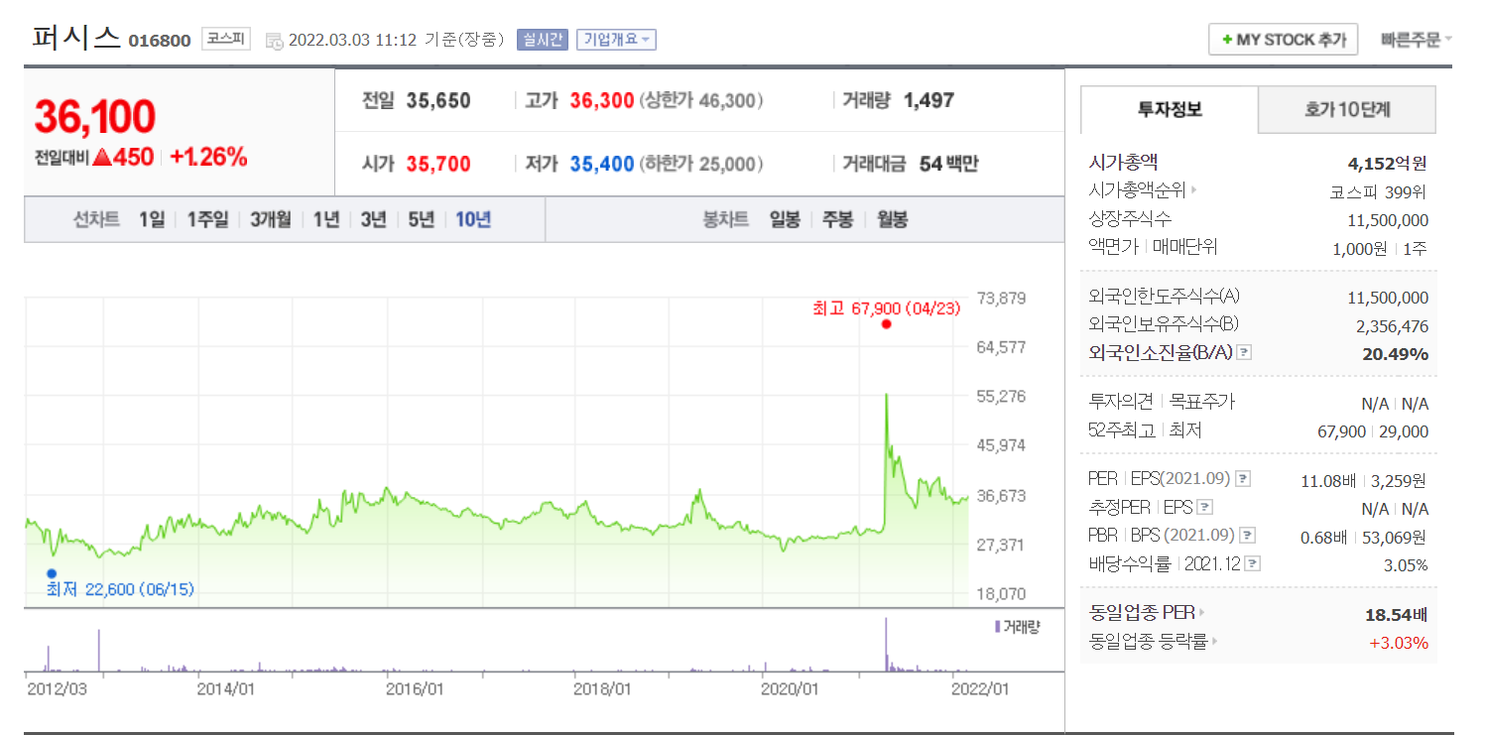Click the stock code 016800
This screenshot has height=735, width=1486.
(160, 42)
